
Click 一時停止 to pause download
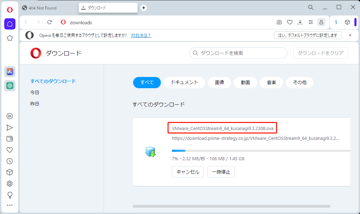(221, 172)
